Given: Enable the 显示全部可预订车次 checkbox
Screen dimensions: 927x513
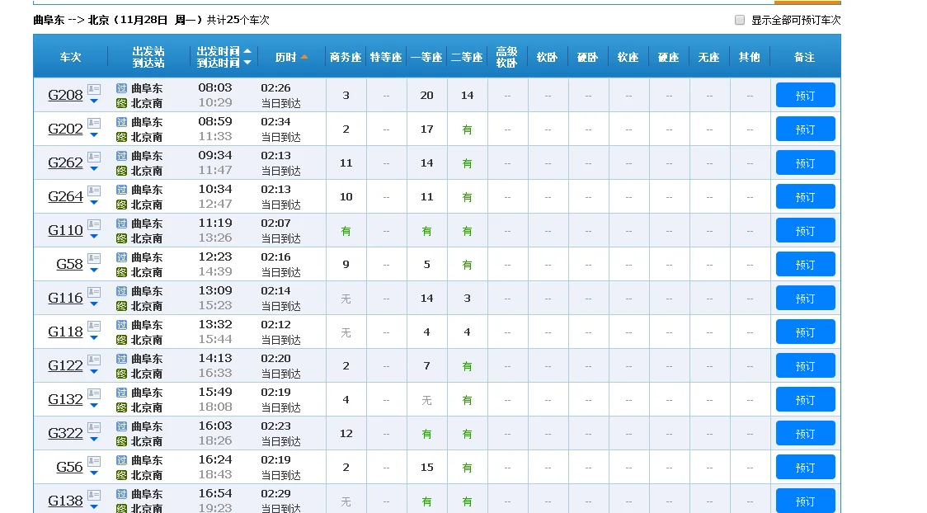Looking at the screenshot, I should coord(740,20).
